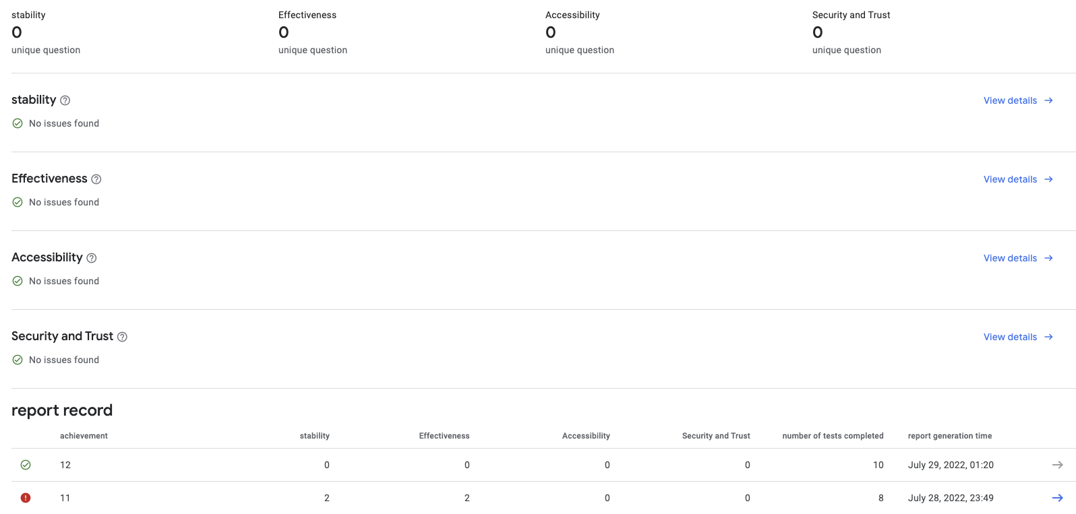
Task: View details for the stability section
Action: 1017,100
